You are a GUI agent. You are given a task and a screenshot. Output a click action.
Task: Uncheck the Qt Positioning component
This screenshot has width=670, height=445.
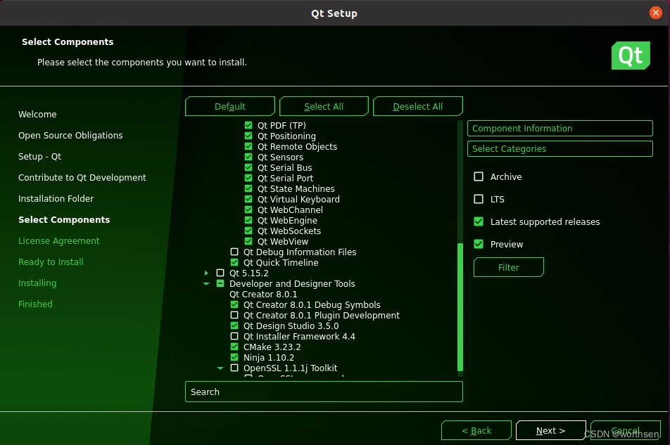coord(248,136)
